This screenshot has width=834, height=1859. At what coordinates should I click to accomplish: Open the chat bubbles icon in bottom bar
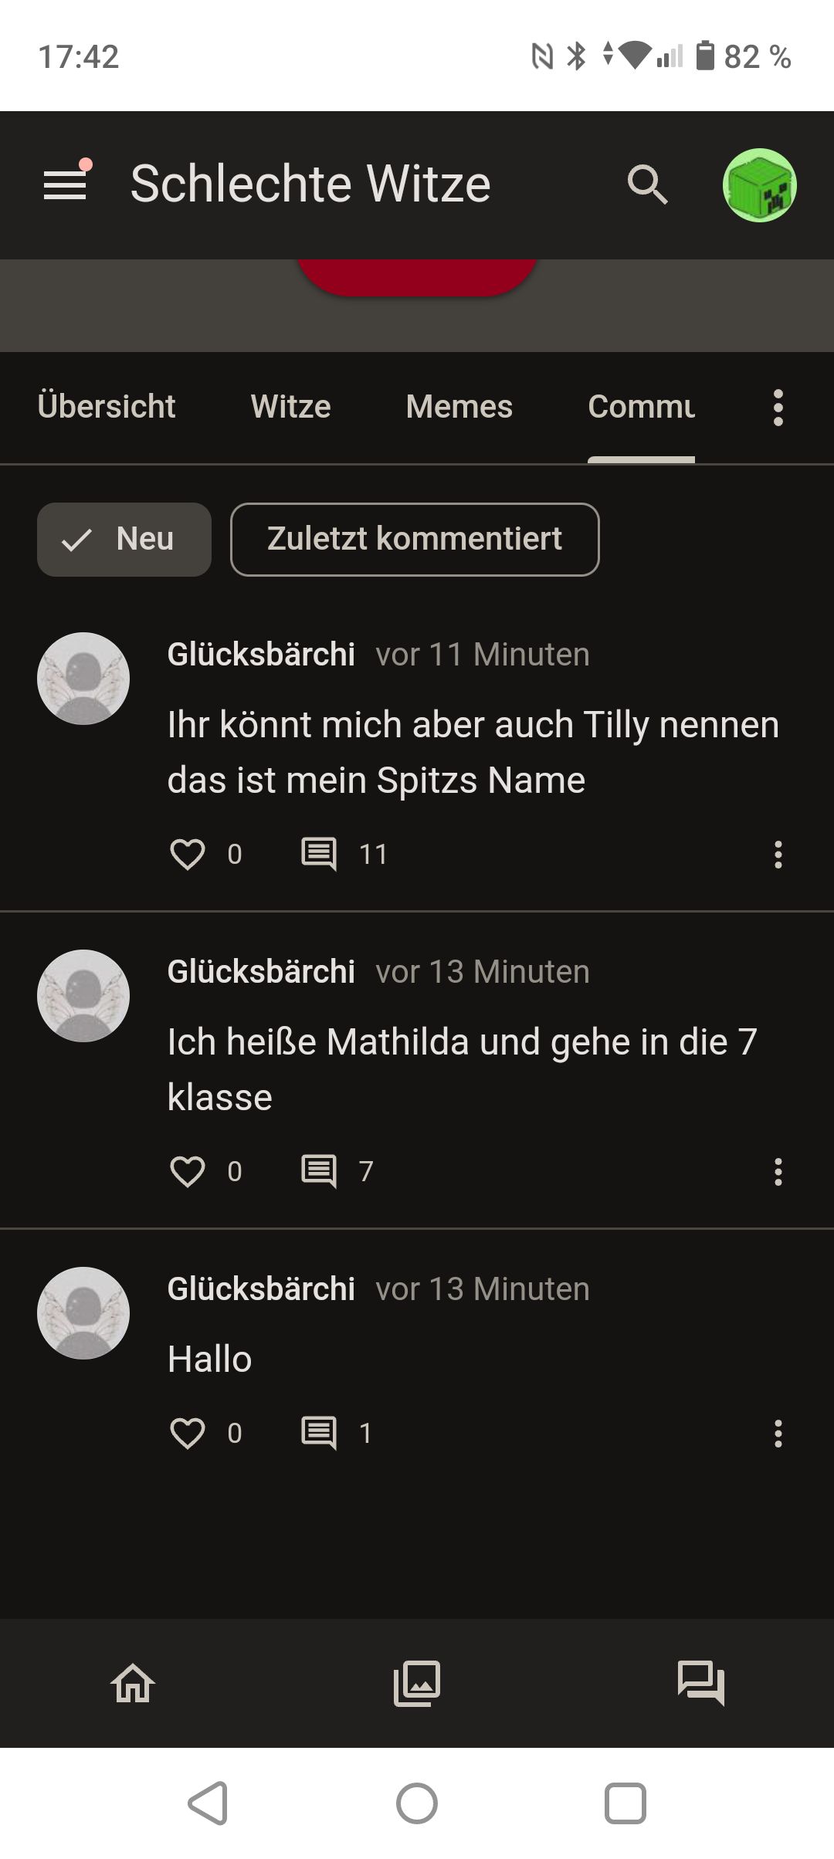click(x=700, y=1683)
